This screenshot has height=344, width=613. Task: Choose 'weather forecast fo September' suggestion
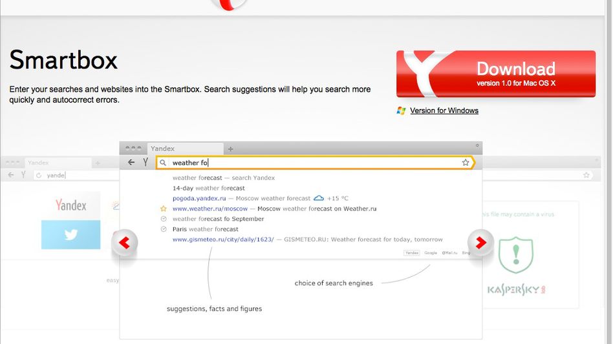click(x=218, y=219)
